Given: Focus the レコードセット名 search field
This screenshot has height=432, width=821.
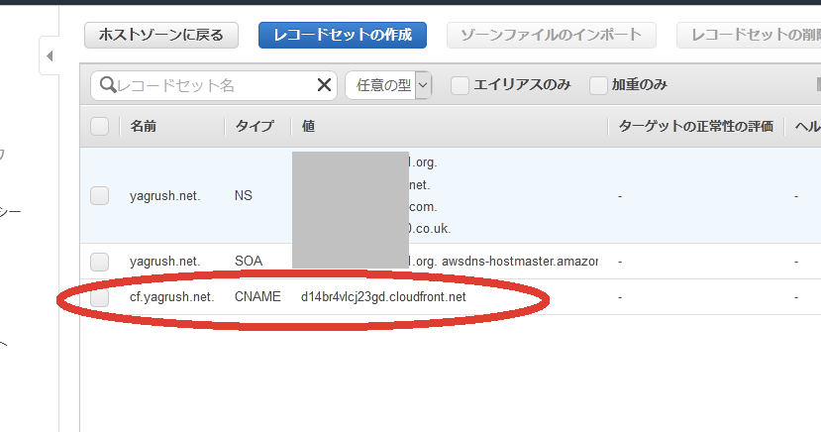Looking at the screenshot, I should (214, 85).
